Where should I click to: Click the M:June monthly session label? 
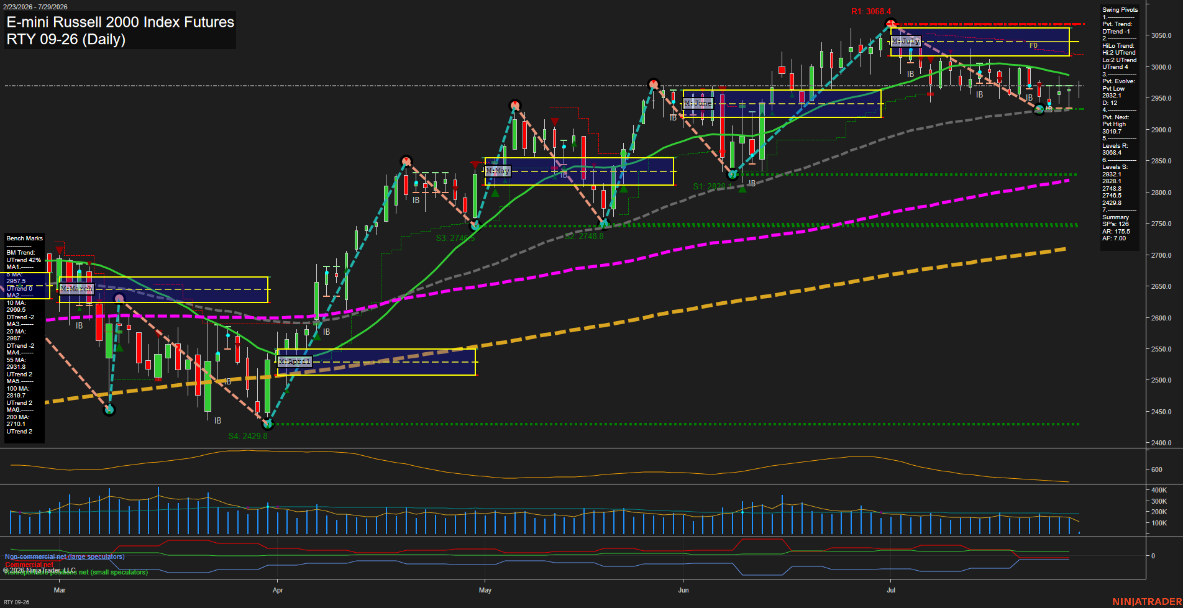tap(698, 103)
